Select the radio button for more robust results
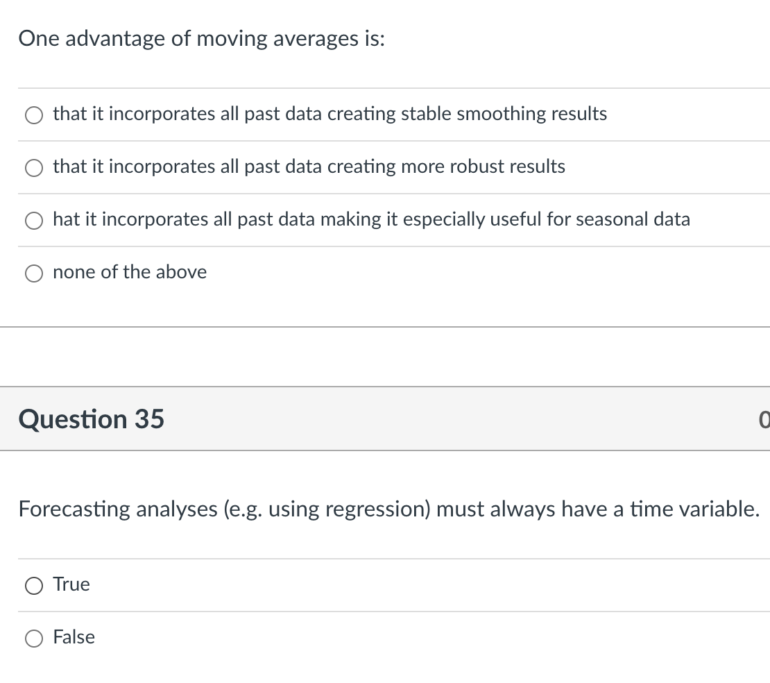The height and width of the screenshot is (683, 770). point(33,167)
